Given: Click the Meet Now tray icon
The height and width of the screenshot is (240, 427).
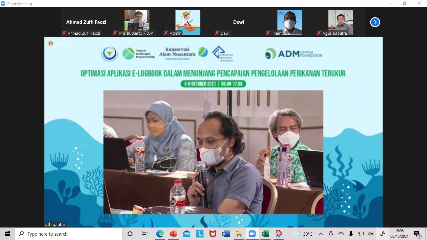Looking at the screenshot, I should [331, 234].
